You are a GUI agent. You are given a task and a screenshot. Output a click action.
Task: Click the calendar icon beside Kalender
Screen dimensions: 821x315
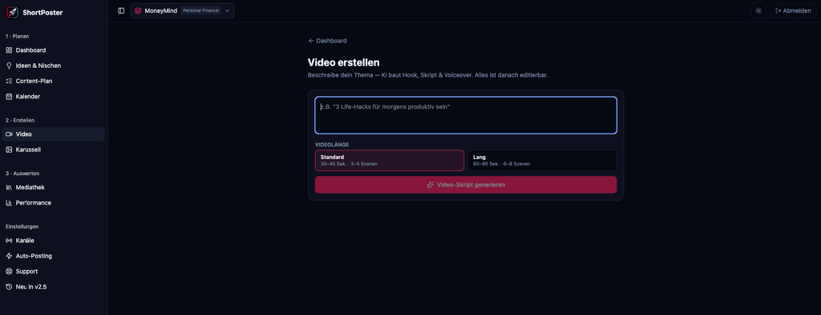tap(9, 97)
